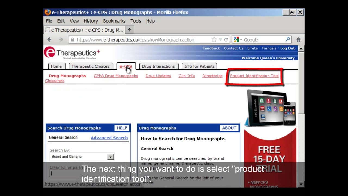Open the Edit menu

click(61, 21)
